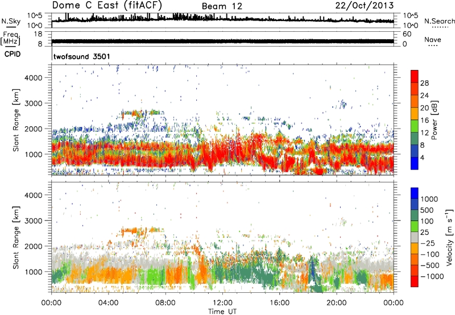Click the '500' velocity colorbar value
This screenshot has width=455, height=315.
(427, 210)
